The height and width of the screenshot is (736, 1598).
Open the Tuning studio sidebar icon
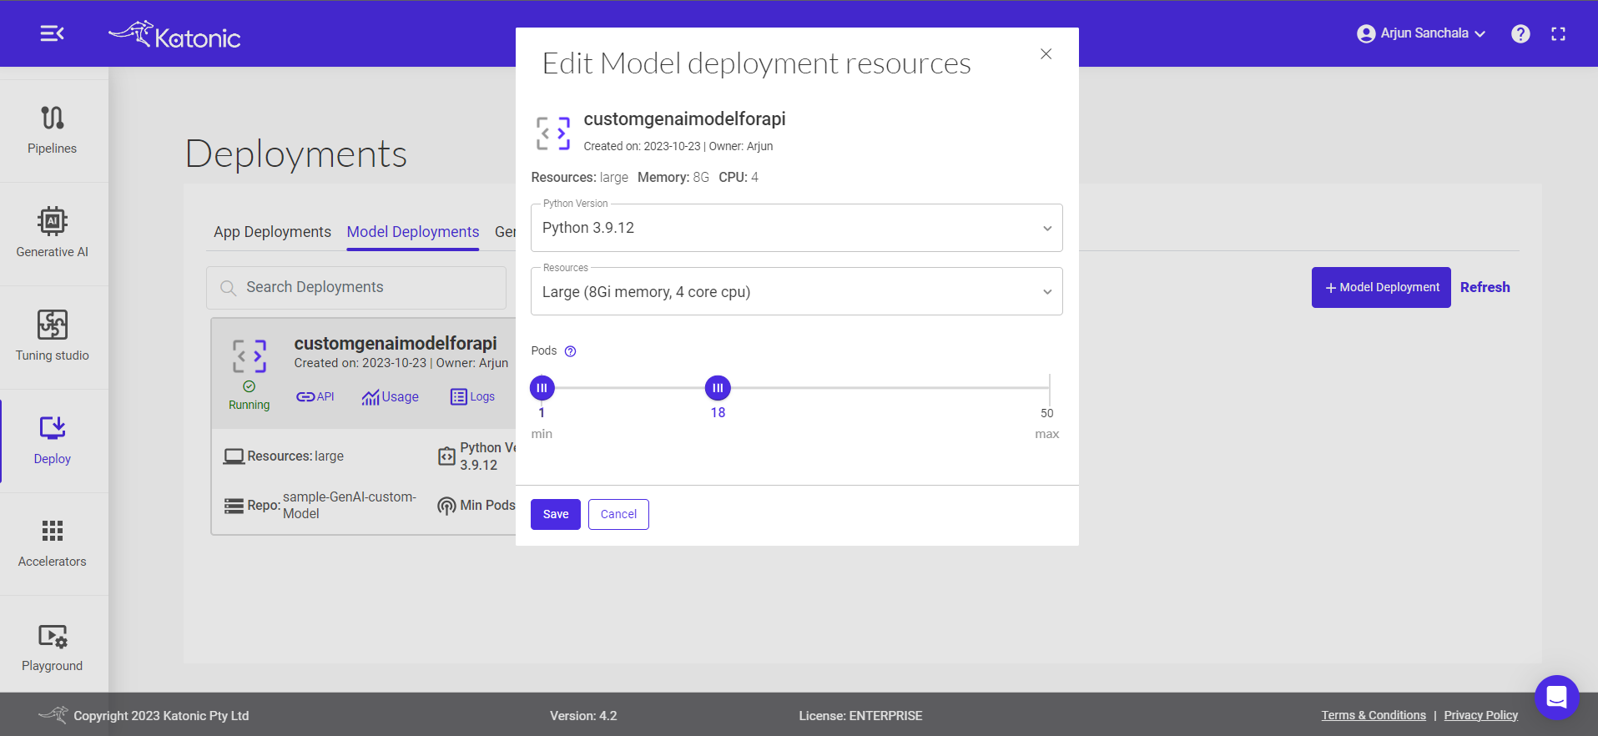pos(53,325)
